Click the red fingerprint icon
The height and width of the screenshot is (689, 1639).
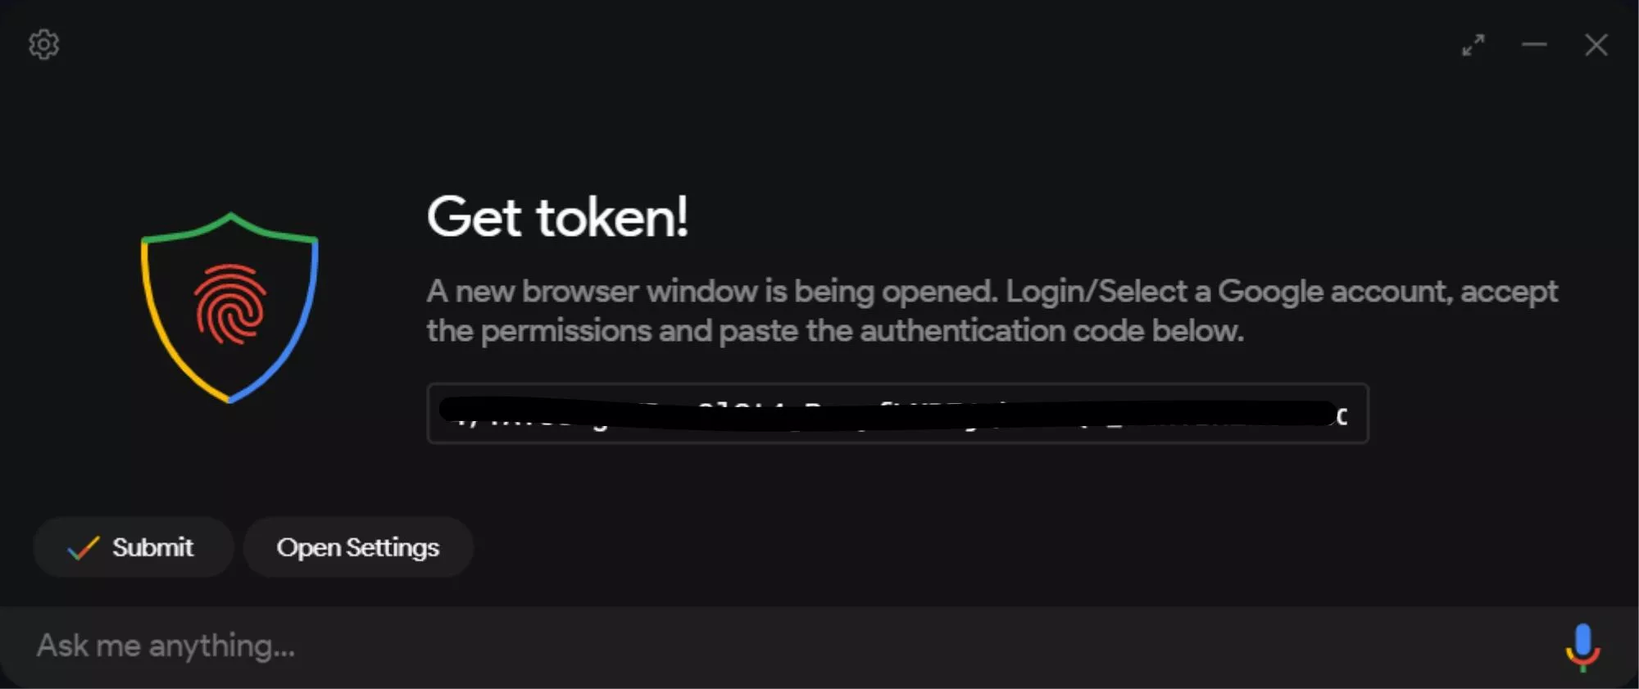pyautogui.click(x=230, y=304)
